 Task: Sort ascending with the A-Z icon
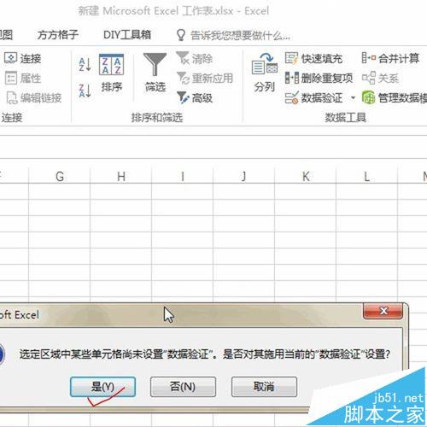click(85, 64)
